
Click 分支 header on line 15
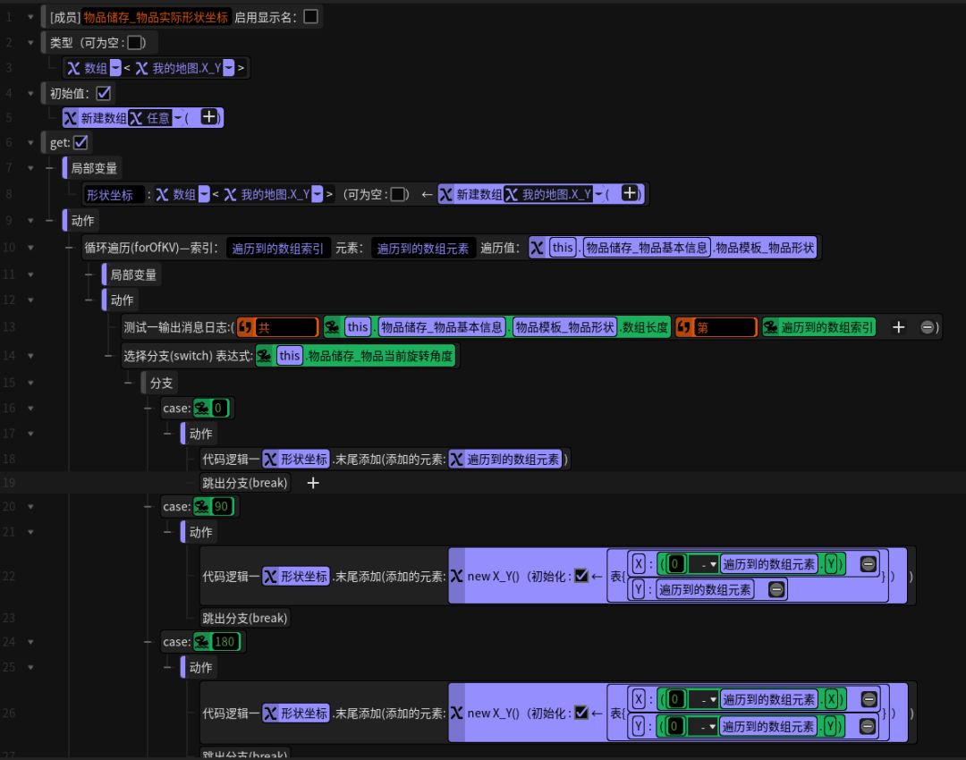pyautogui.click(x=161, y=383)
